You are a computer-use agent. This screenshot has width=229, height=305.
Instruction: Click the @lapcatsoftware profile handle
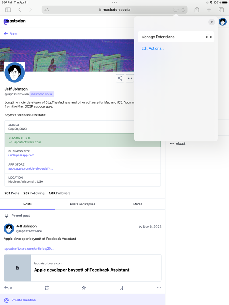tap(17, 94)
